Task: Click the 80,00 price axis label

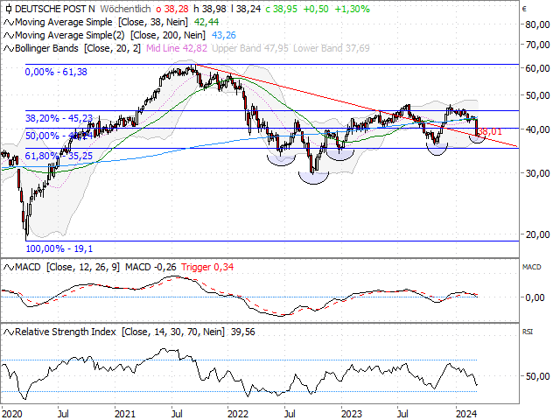Action: coord(537,24)
